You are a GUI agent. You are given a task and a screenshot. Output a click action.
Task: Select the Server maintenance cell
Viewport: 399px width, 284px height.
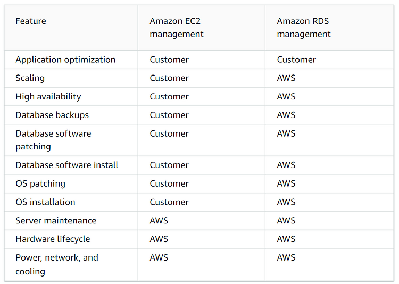point(56,221)
